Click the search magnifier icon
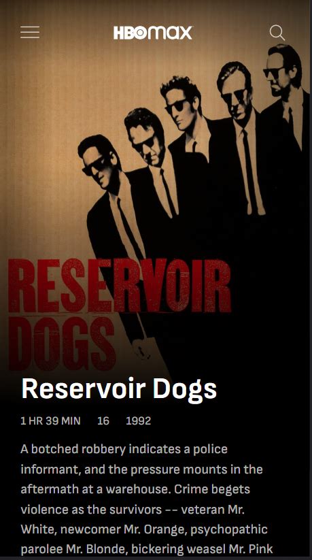312x560 pixels. click(277, 33)
